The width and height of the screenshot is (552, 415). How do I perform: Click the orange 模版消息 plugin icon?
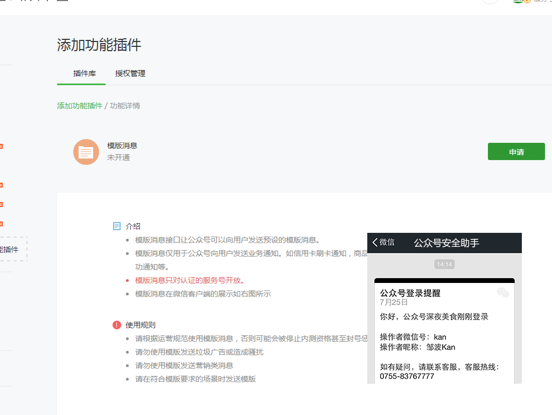[x=86, y=152]
